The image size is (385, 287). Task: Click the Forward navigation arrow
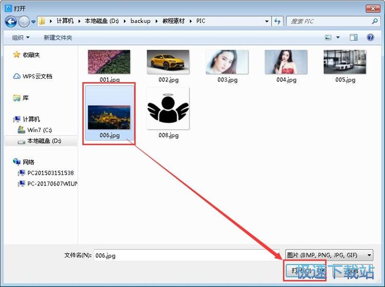coord(24,22)
